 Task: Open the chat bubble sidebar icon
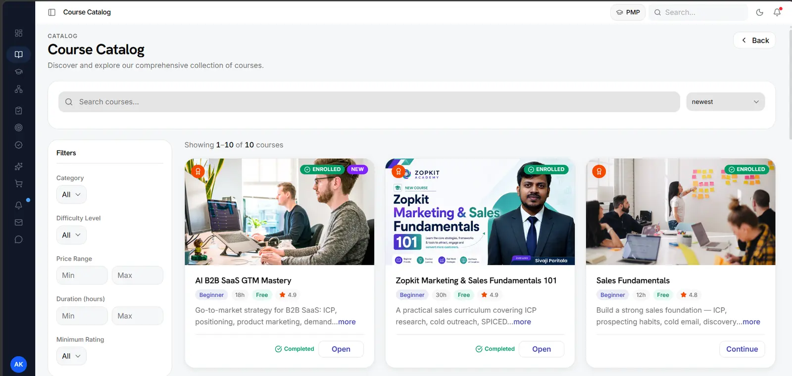[x=19, y=239]
